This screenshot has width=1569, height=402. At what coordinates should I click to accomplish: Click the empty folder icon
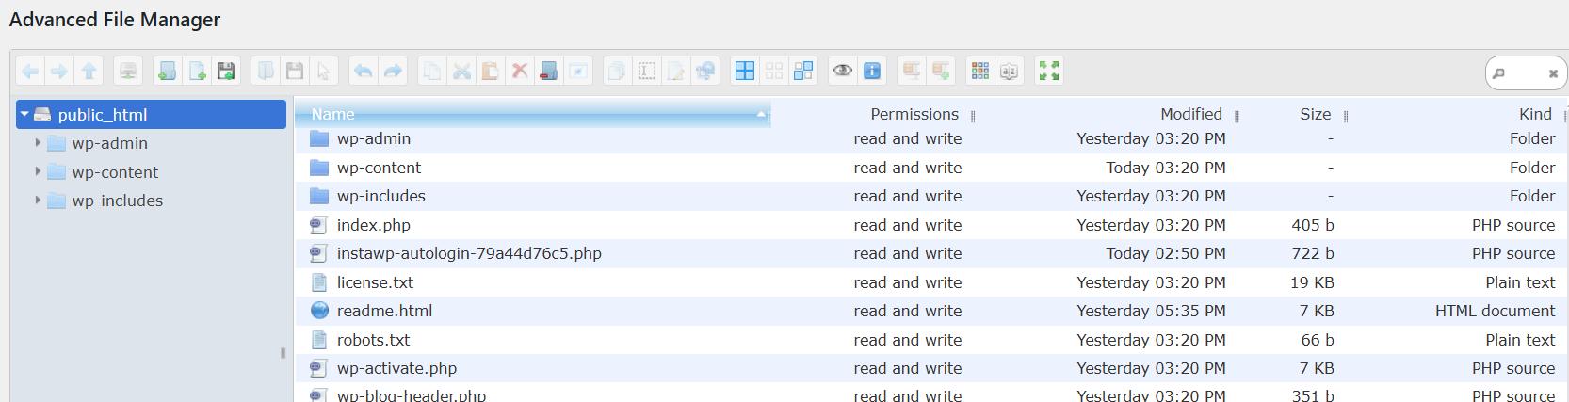549,72
